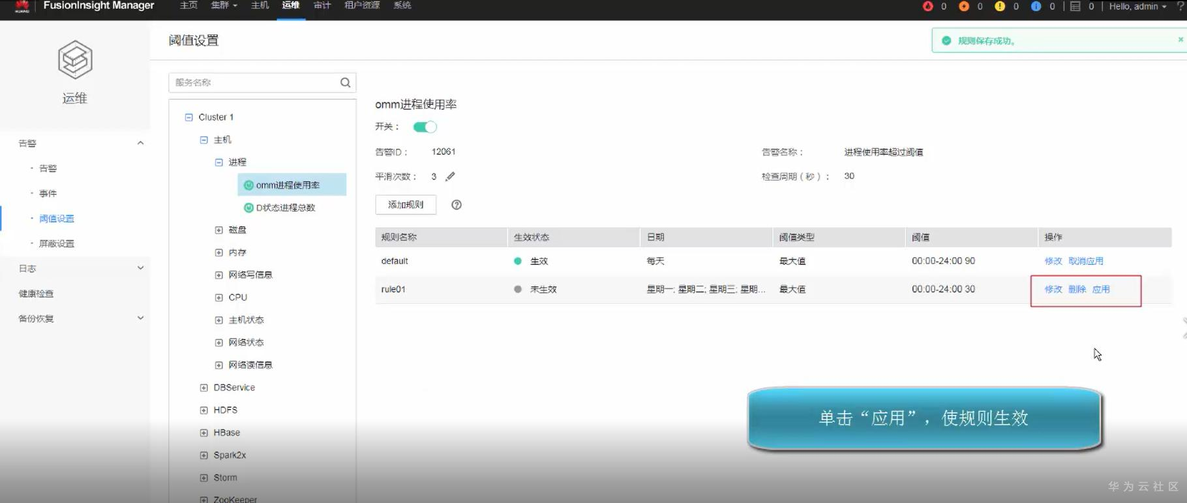The width and height of the screenshot is (1187, 503).
Task: Select omm进程使用率 in the tree
Action: click(292, 185)
